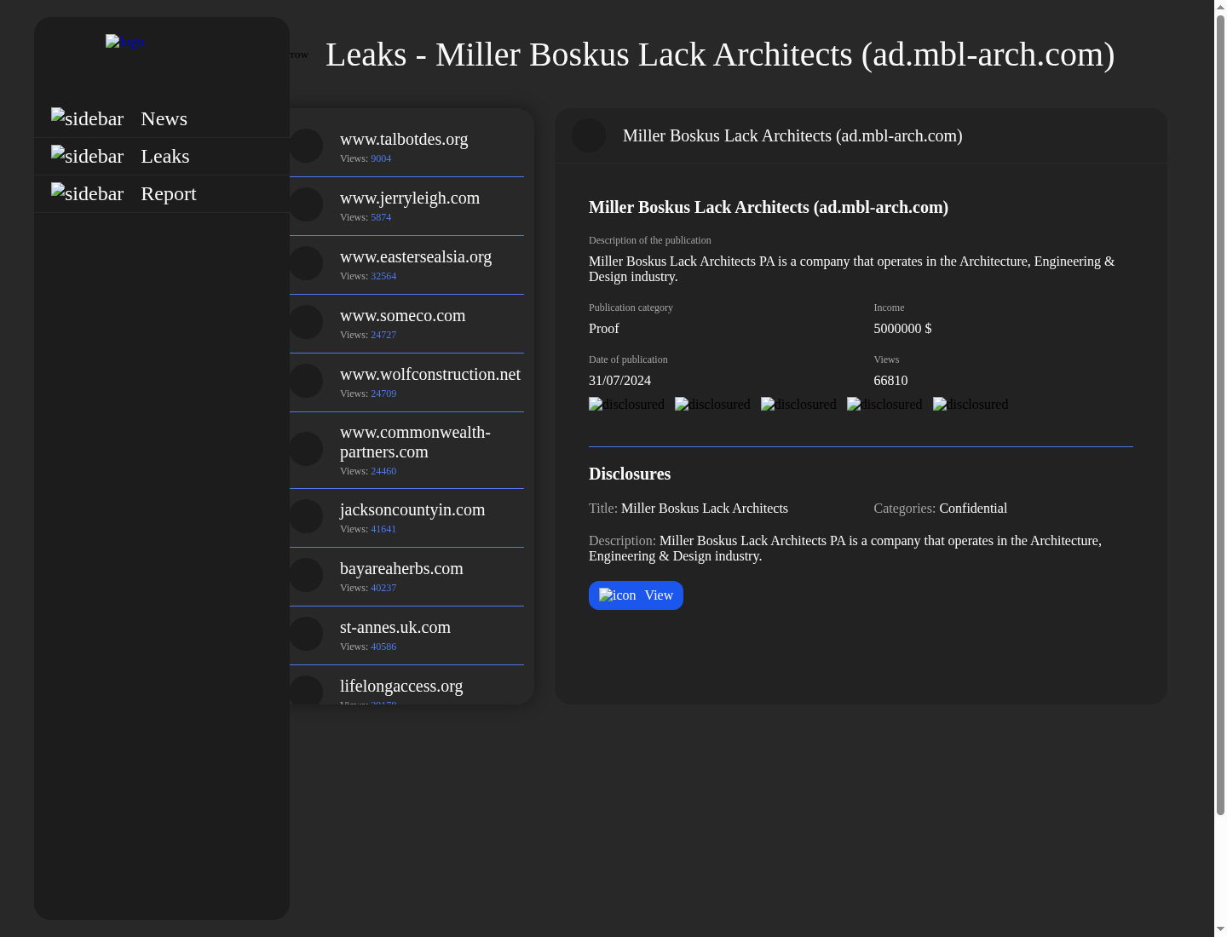Click the views count 9004
1227x937 pixels.
[x=381, y=158]
